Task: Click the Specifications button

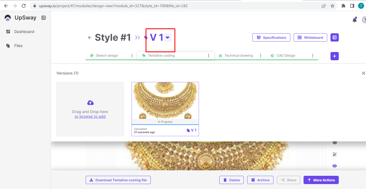Action: pyautogui.click(x=271, y=38)
